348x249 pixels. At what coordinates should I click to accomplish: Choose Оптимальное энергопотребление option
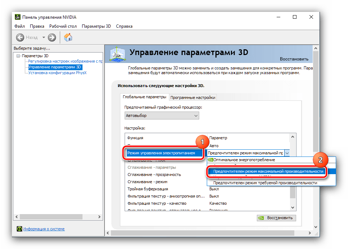click(244, 160)
